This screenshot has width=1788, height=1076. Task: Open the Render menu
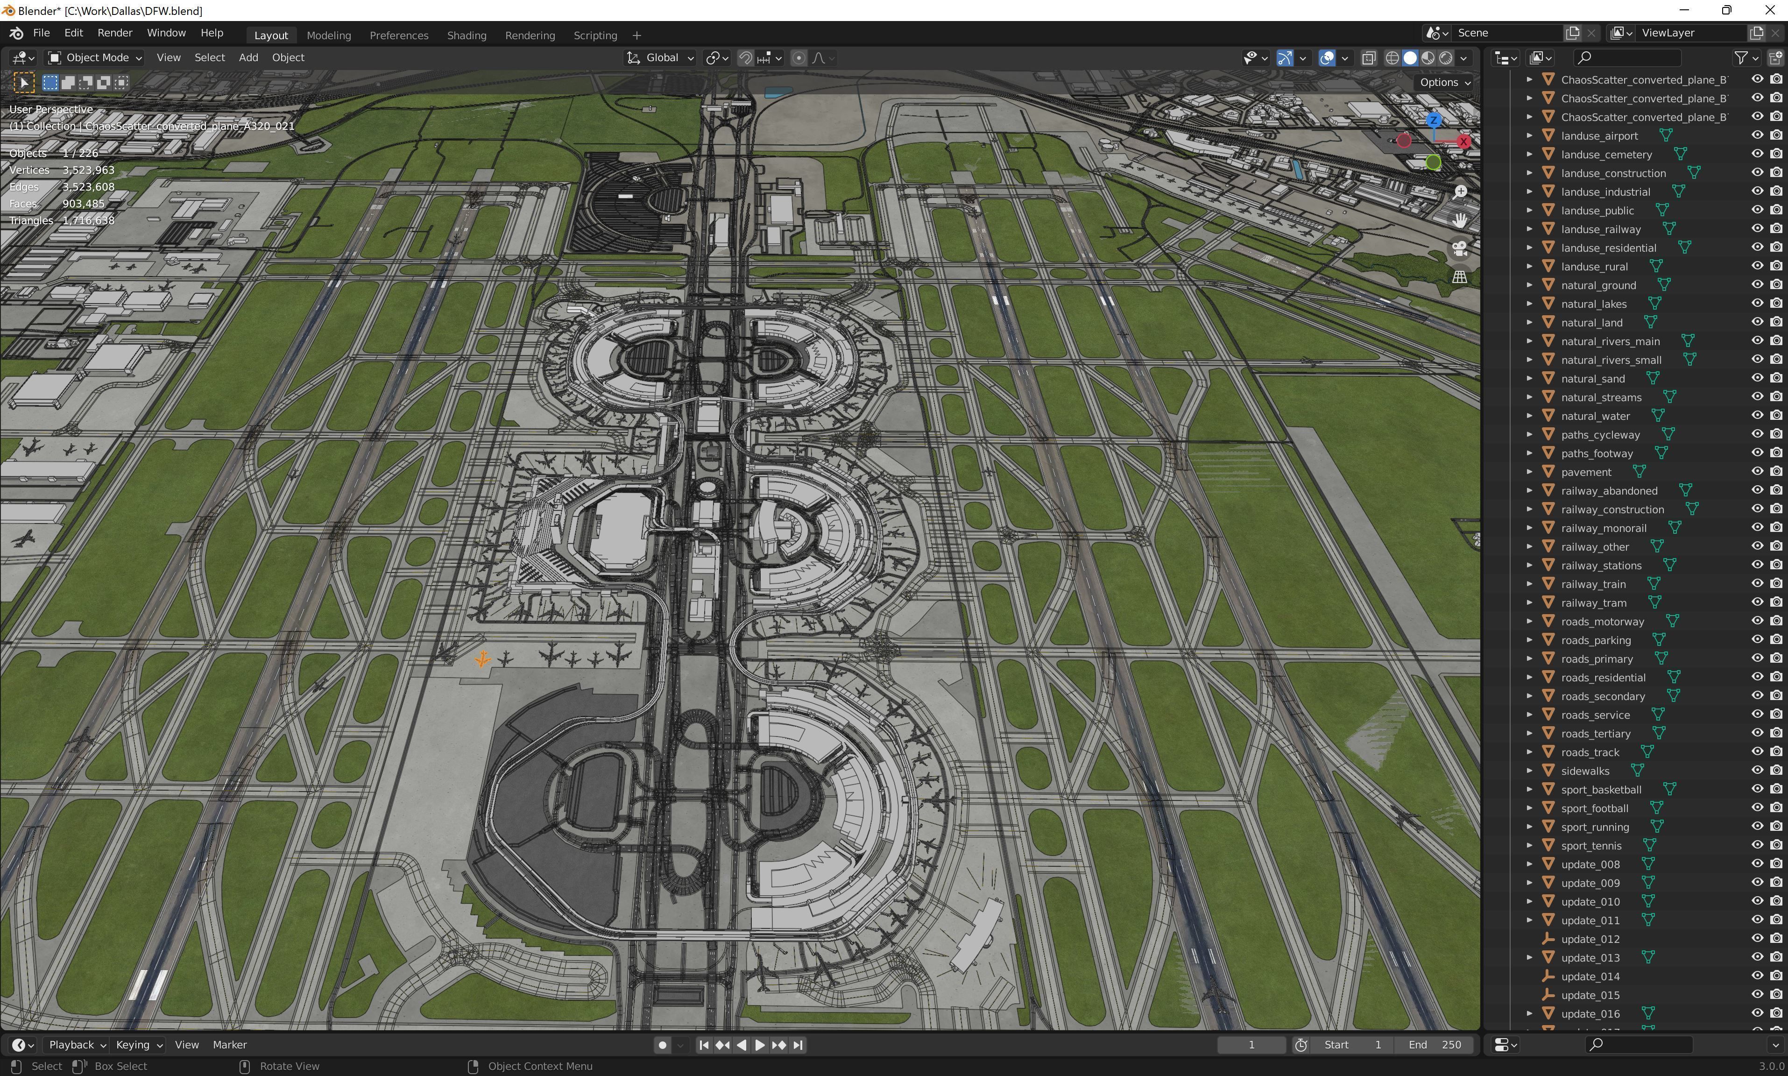point(114,33)
